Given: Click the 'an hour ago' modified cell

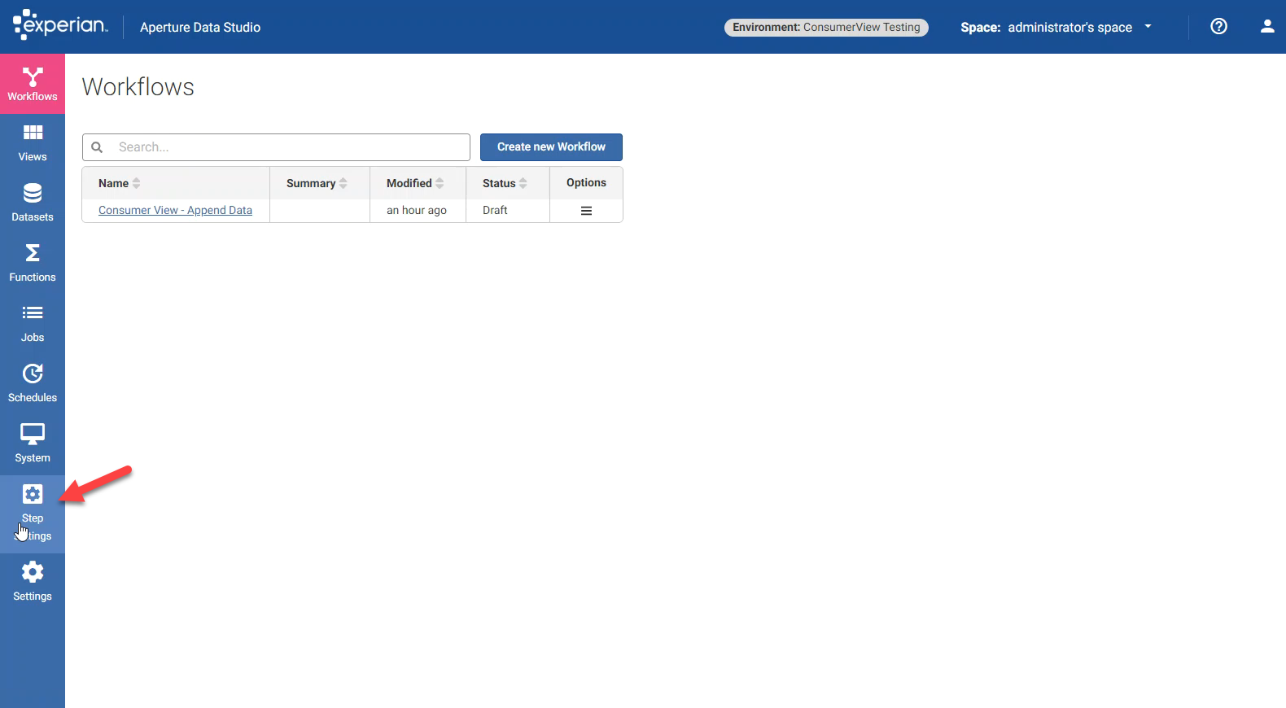Looking at the screenshot, I should [417, 210].
